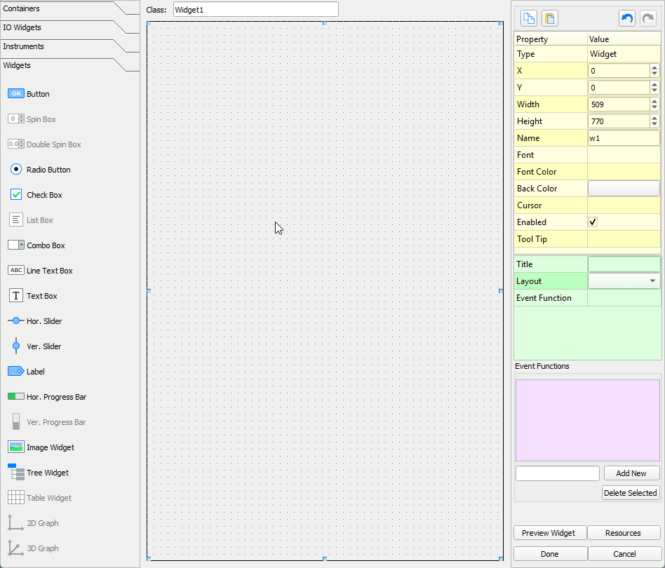The image size is (665, 568).
Task: Open the Back Color swatch
Action: 624,188
